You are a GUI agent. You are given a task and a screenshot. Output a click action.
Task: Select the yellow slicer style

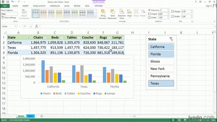(x=59, y=14)
